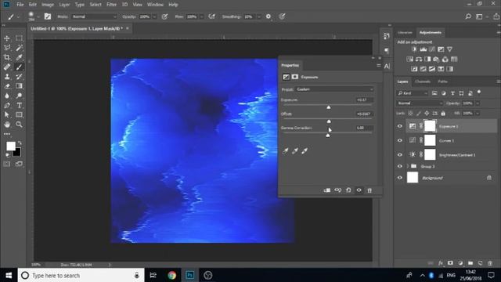The image size is (501, 282).
Task: Hide the Exposure 1 layer
Action: pos(400,126)
